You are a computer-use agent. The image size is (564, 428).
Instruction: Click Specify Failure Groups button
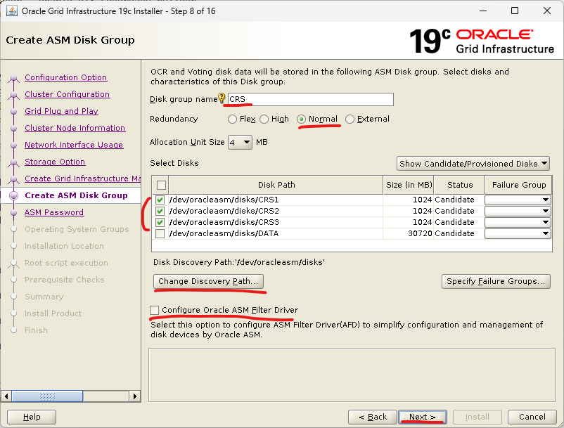[496, 281]
